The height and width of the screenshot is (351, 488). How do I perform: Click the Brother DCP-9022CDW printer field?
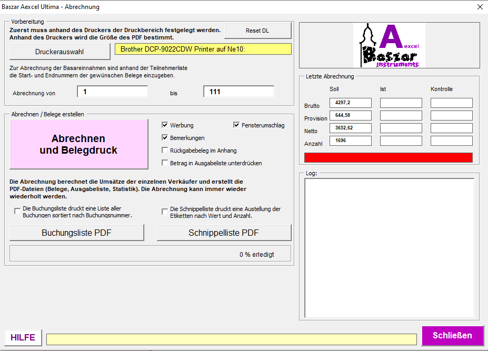tap(203, 49)
